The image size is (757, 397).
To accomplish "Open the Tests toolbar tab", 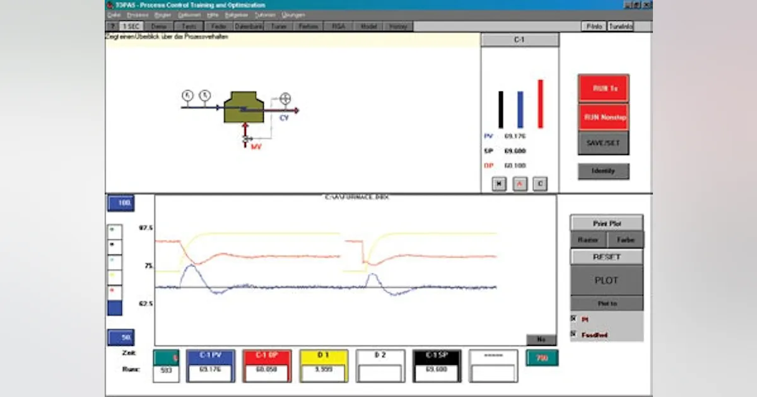I will pyautogui.click(x=189, y=26).
